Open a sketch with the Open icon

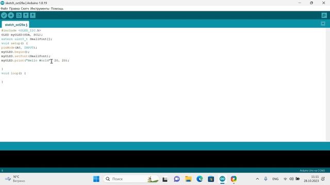[x=26, y=15]
